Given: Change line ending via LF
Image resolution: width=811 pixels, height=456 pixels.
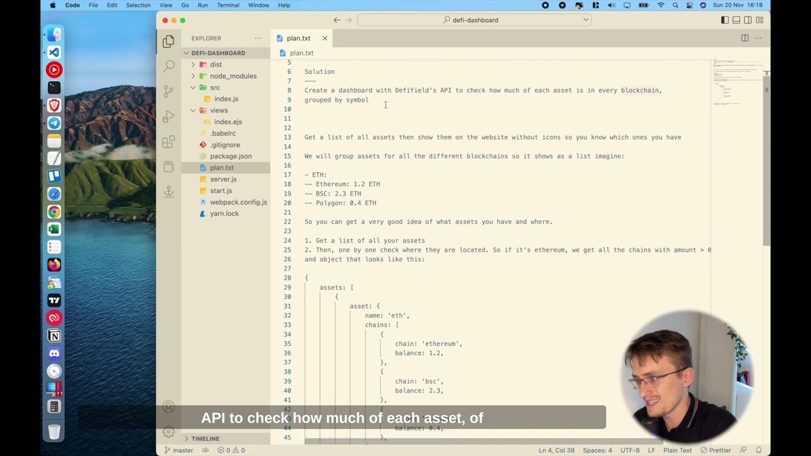Looking at the screenshot, I should pyautogui.click(x=651, y=450).
